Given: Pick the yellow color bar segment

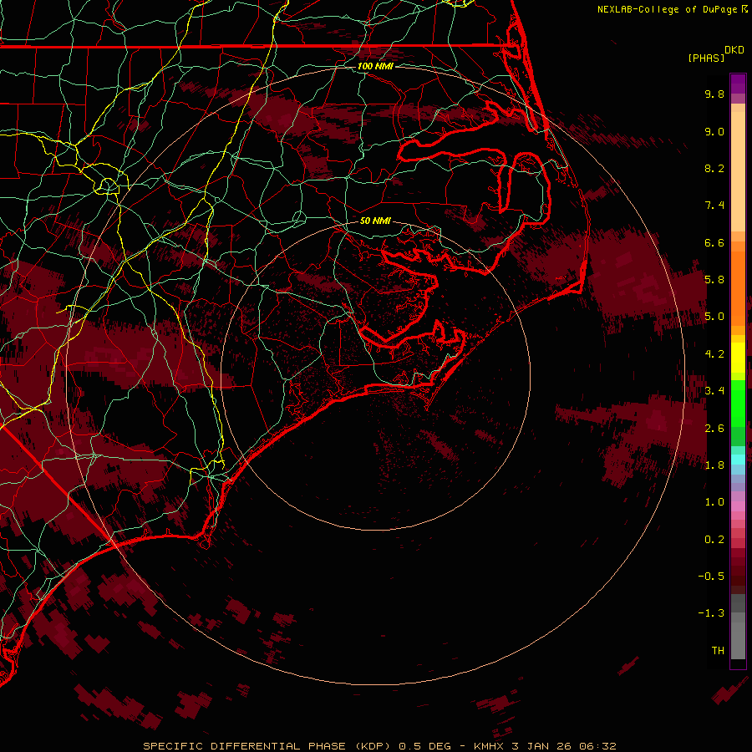Looking at the screenshot, I should (738, 358).
